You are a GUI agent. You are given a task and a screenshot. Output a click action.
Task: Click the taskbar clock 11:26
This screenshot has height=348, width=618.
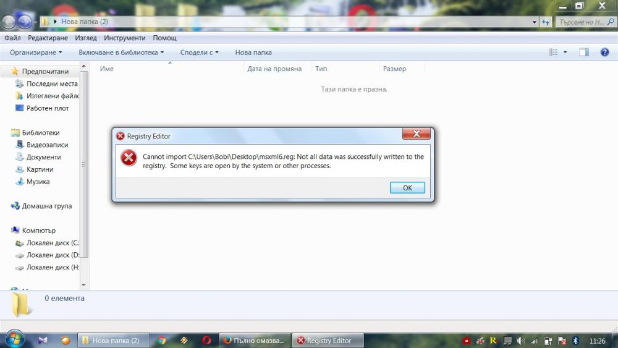597,341
